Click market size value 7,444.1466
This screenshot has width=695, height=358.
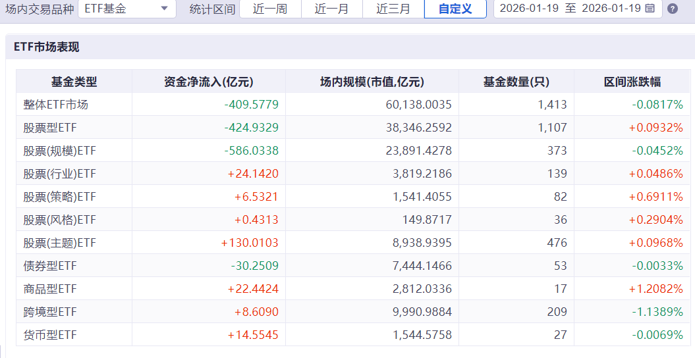[422, 265]
